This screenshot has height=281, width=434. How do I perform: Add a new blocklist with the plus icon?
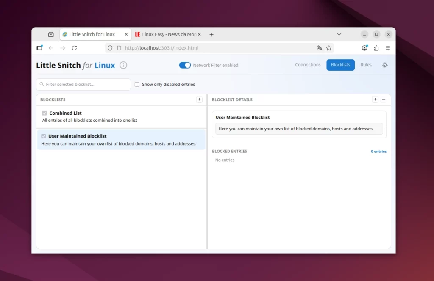pos(199,99)
